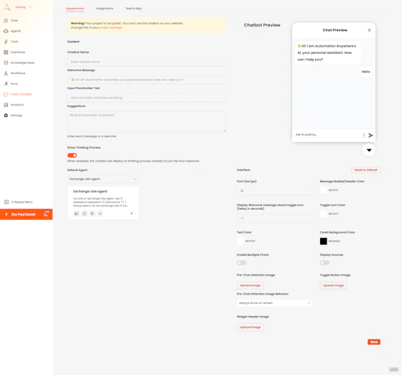The height and width of the screenshot is (375, 402).
Task: Click user avatar icon beside Eby Paul Daniel
Action: pos(6,214)
